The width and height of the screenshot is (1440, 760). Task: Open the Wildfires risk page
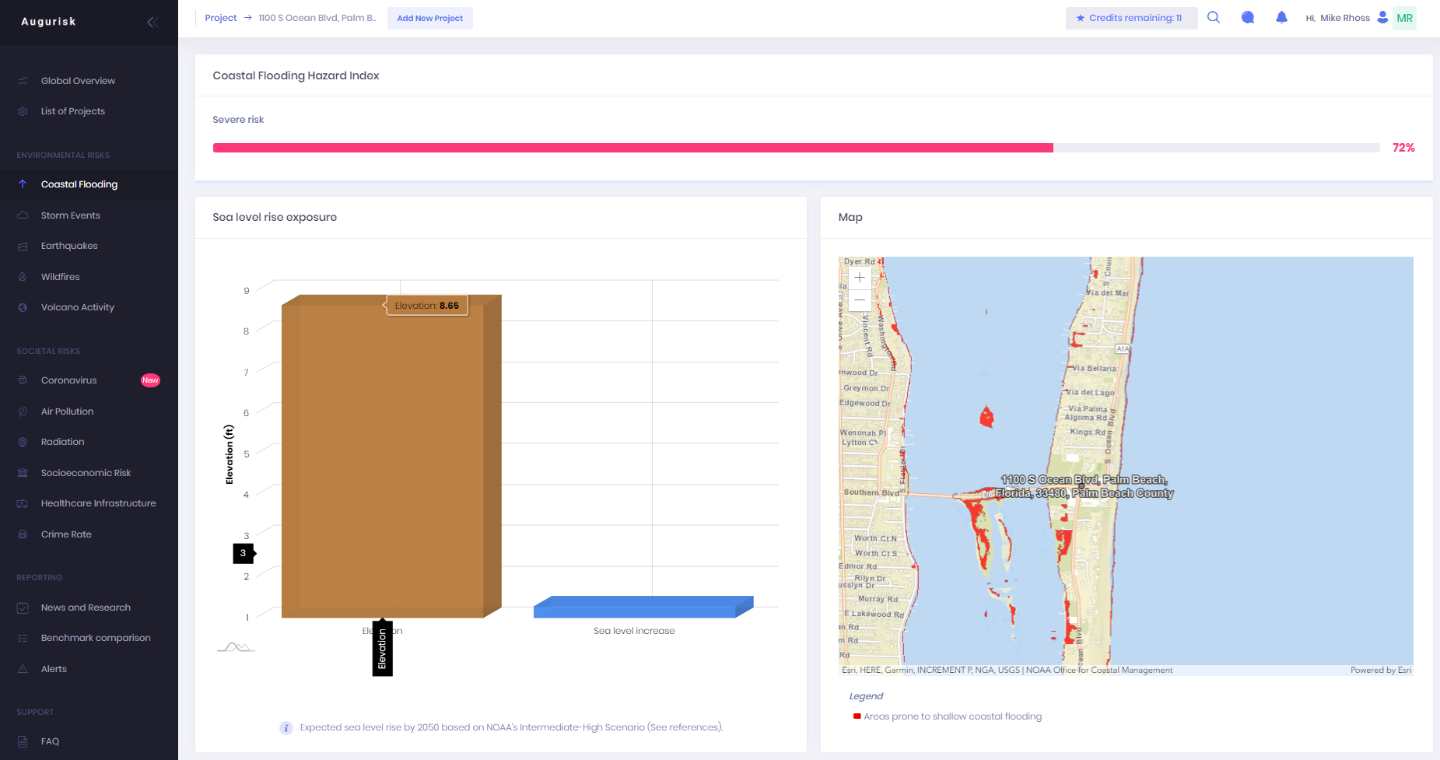pos(60,276)
